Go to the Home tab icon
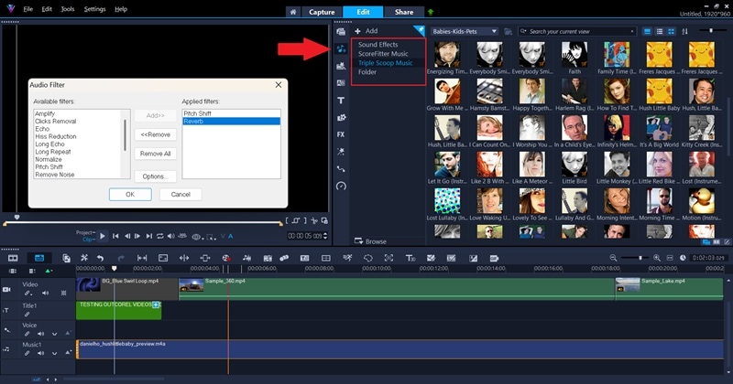 (293, 12)
